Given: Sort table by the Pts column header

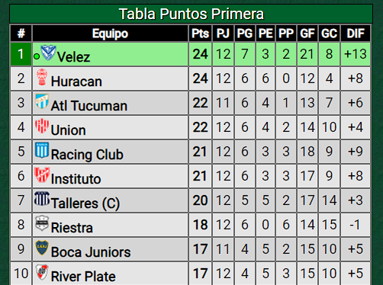Looking at the screenshot, I should 200,34.
